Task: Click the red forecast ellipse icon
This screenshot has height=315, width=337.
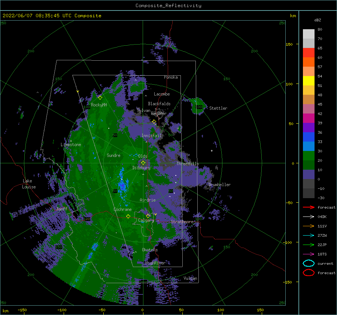Action: pos(309,273)
